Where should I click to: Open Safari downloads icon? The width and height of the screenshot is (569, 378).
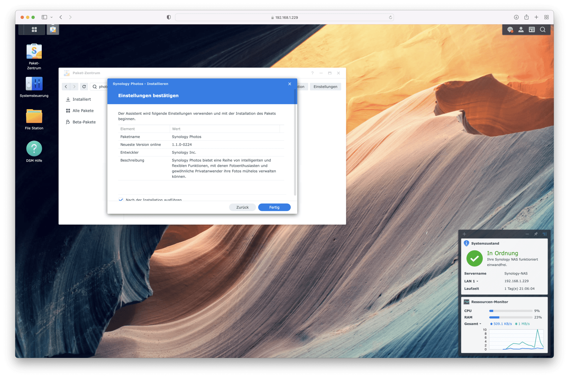coord(516,17)
